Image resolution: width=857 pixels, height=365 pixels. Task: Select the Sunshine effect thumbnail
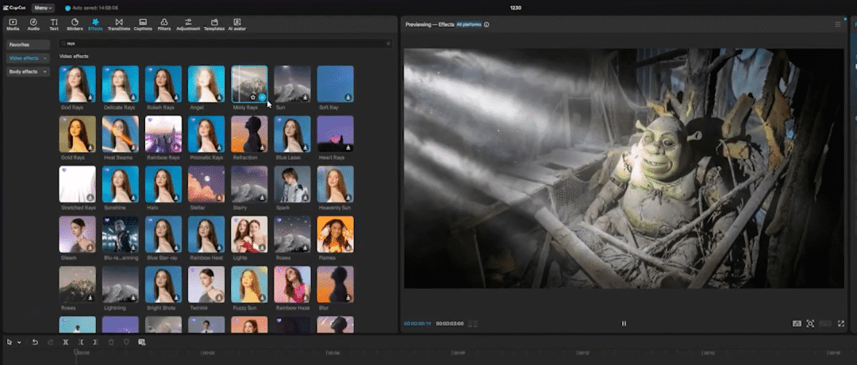121,184
